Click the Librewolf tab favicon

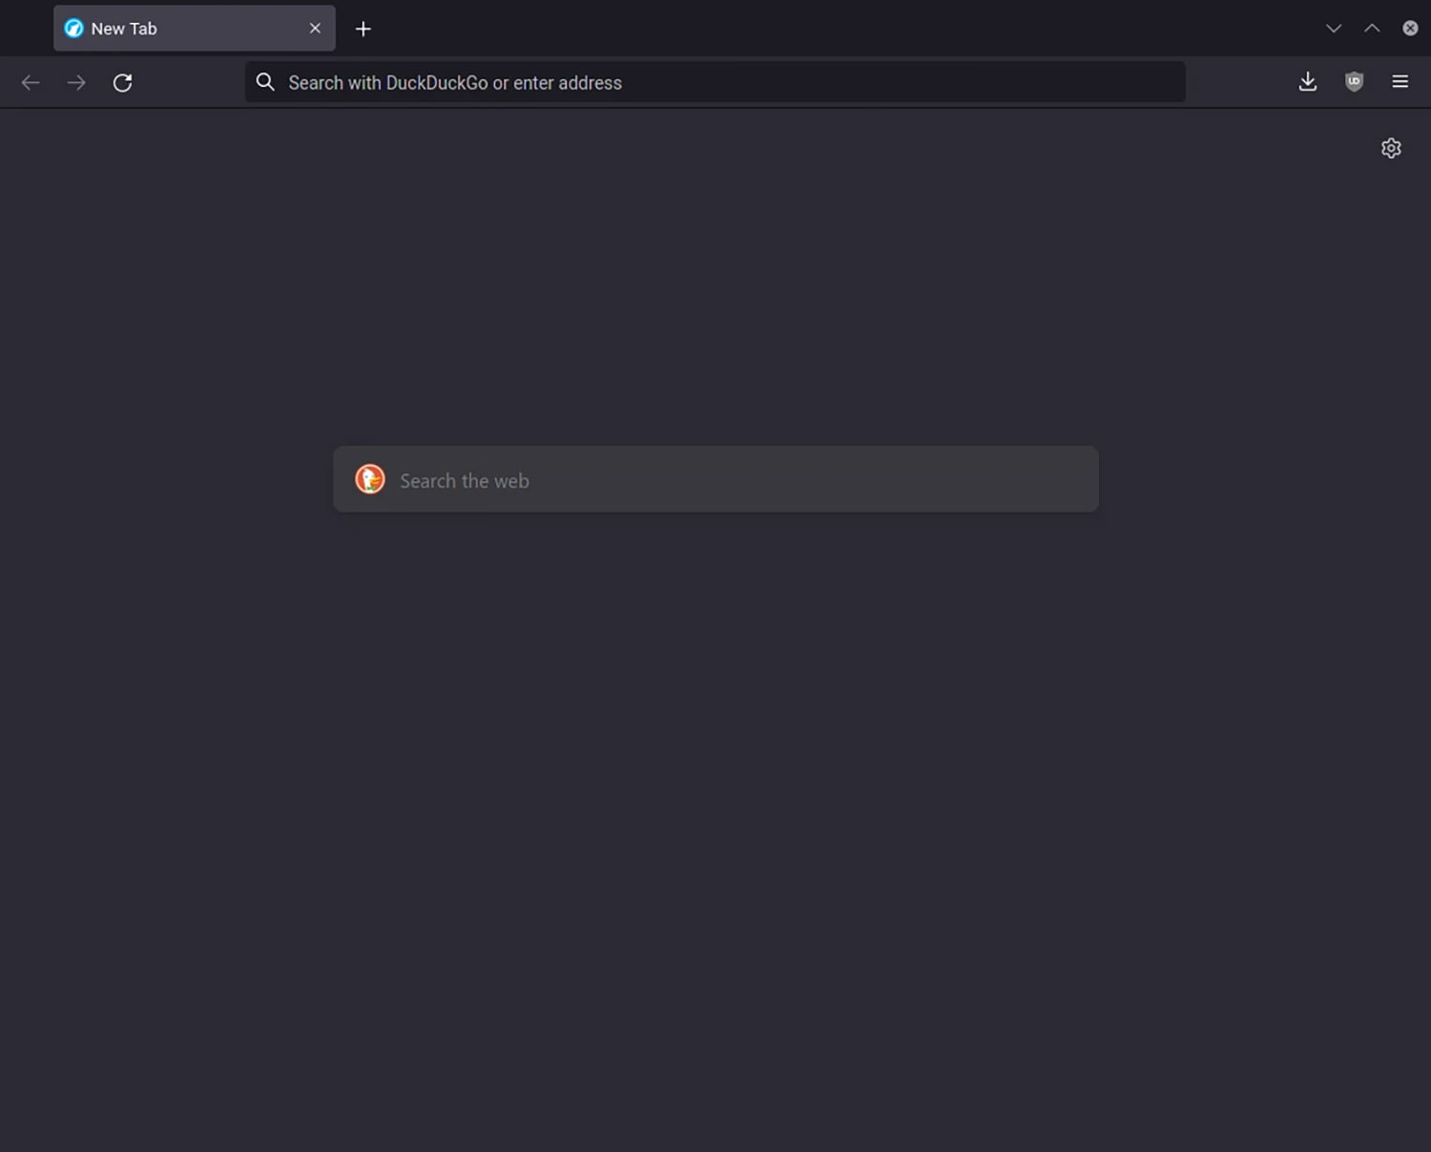(x=73, y=29)
